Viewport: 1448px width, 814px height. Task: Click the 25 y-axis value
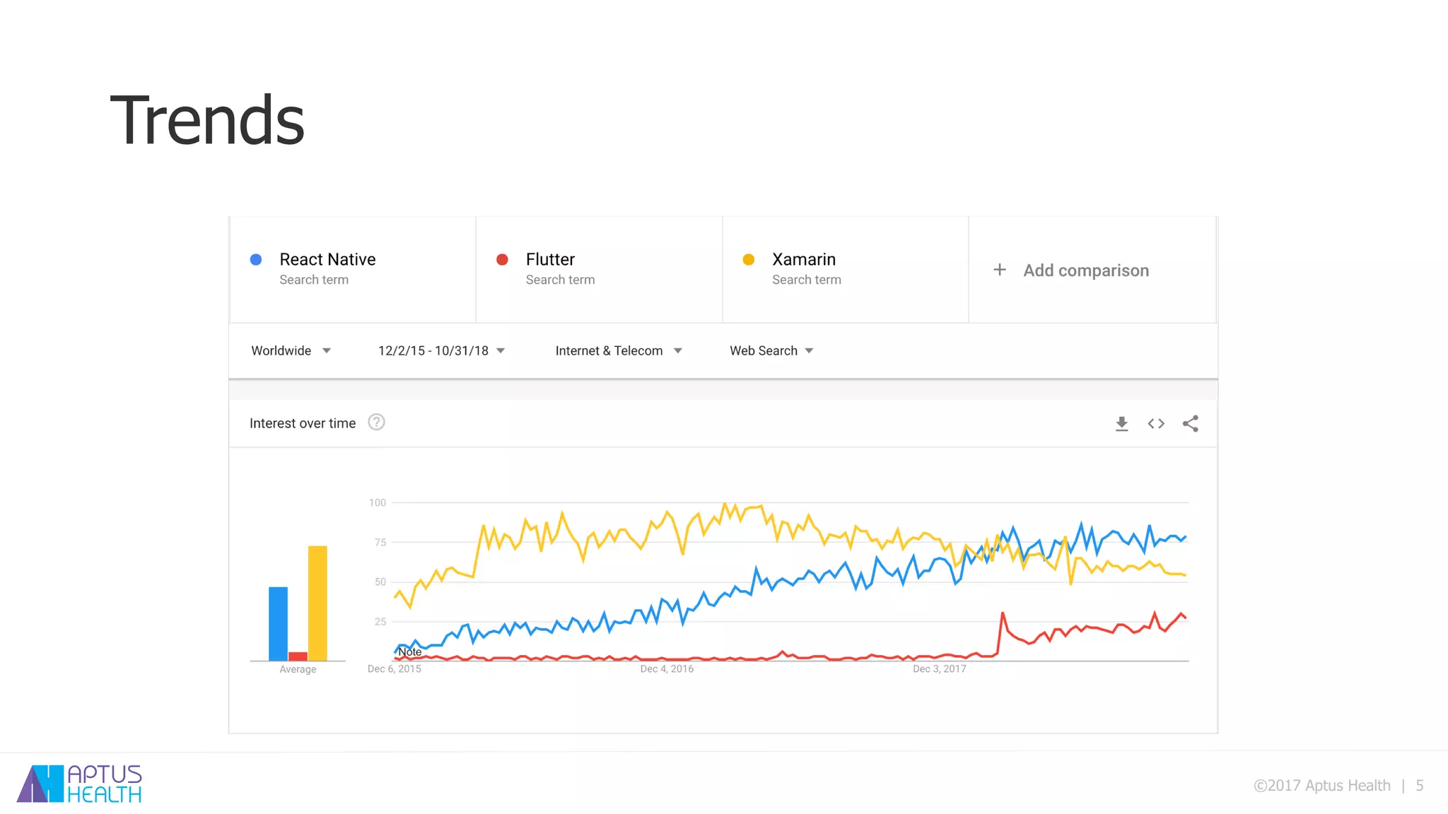point(380,621)
